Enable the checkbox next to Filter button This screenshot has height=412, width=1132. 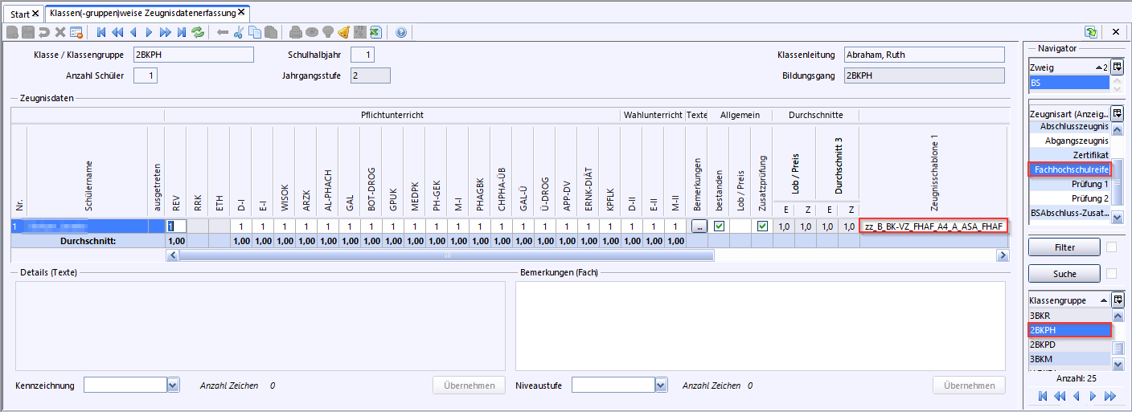pos(1111,247)
